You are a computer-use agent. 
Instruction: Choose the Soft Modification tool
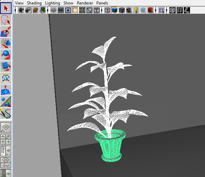(x=6, y=90)
